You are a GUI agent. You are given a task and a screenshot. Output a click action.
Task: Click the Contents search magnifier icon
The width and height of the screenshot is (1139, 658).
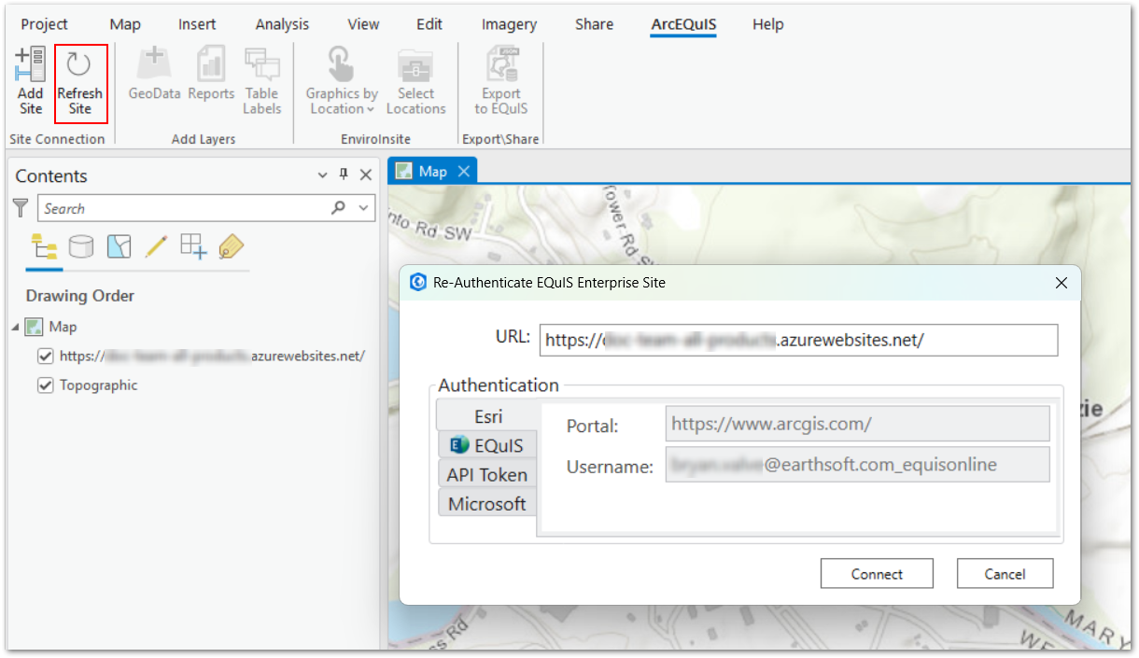coord(339,208)
